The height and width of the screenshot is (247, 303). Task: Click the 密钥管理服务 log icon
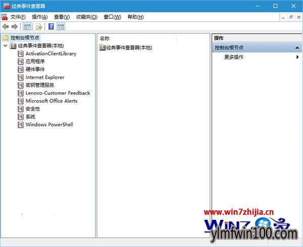[x=21, y=85]
